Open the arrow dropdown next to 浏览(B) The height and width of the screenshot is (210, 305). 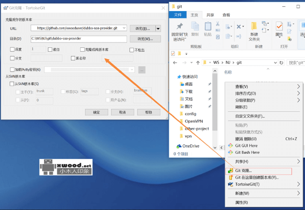(158, 29)
